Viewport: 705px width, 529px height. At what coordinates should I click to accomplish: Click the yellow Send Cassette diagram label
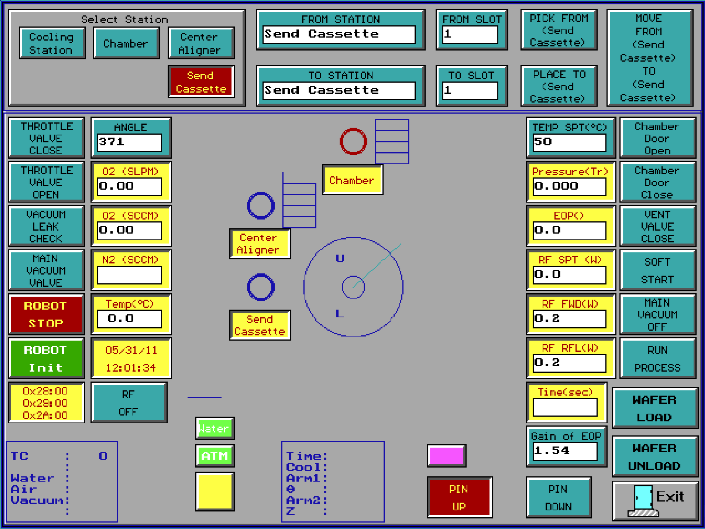click(260, 326)
